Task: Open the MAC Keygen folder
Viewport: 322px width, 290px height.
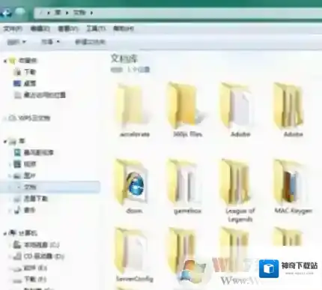Action: click(294, 187)
